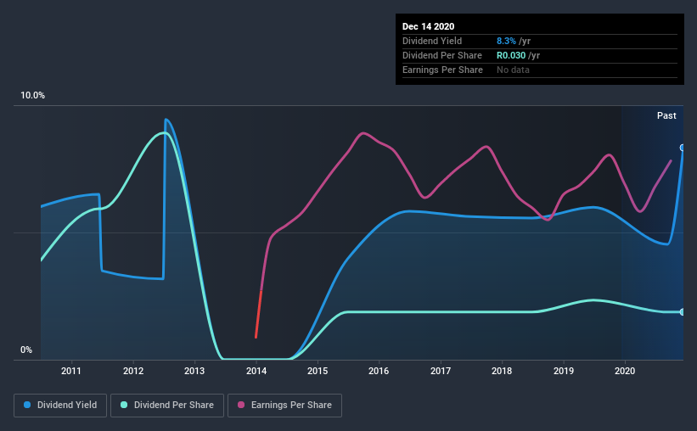Viewport: 697px width, 431px height.
Task: Toggle the Dividend Per Share legend button
Action: [167, 406]
